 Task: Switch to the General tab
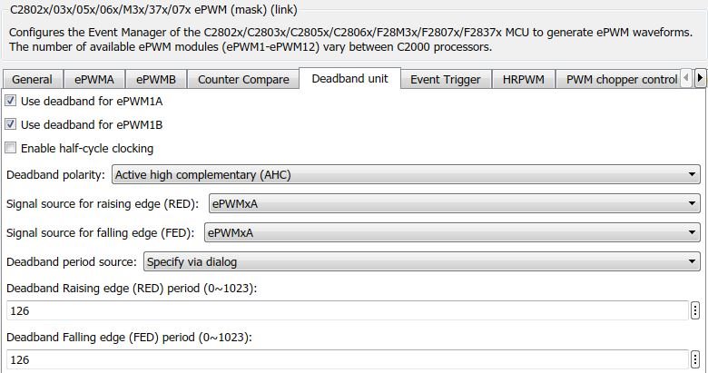(32, 80)
